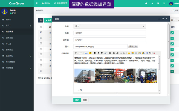Click the hamburger menu icon to collapse the sidebar
The height and width of the screenshot is (111, 179).
(x=36, y=3)
